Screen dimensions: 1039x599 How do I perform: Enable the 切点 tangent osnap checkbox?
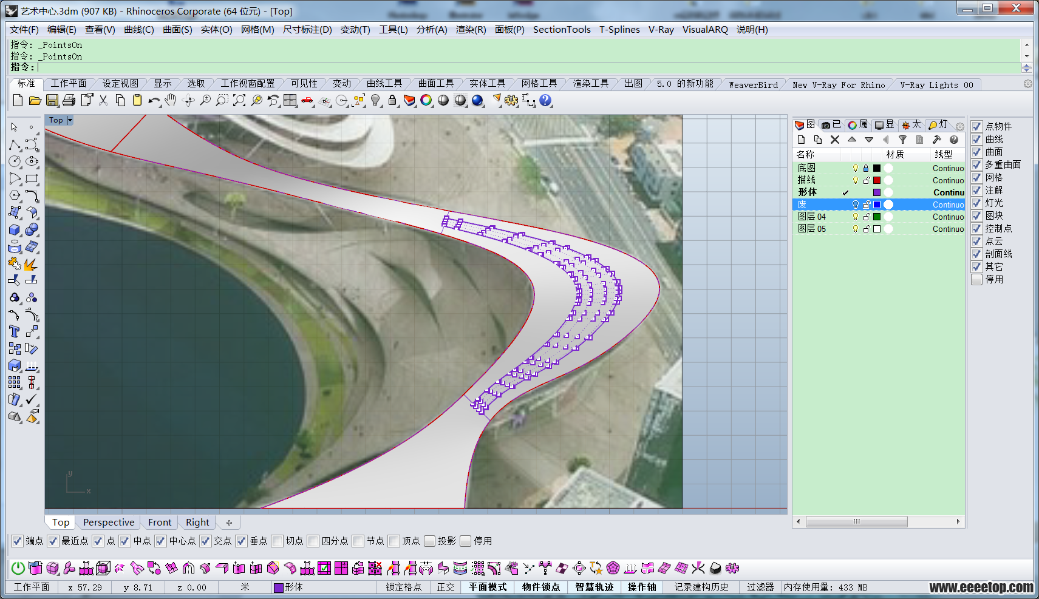point(278,541)
